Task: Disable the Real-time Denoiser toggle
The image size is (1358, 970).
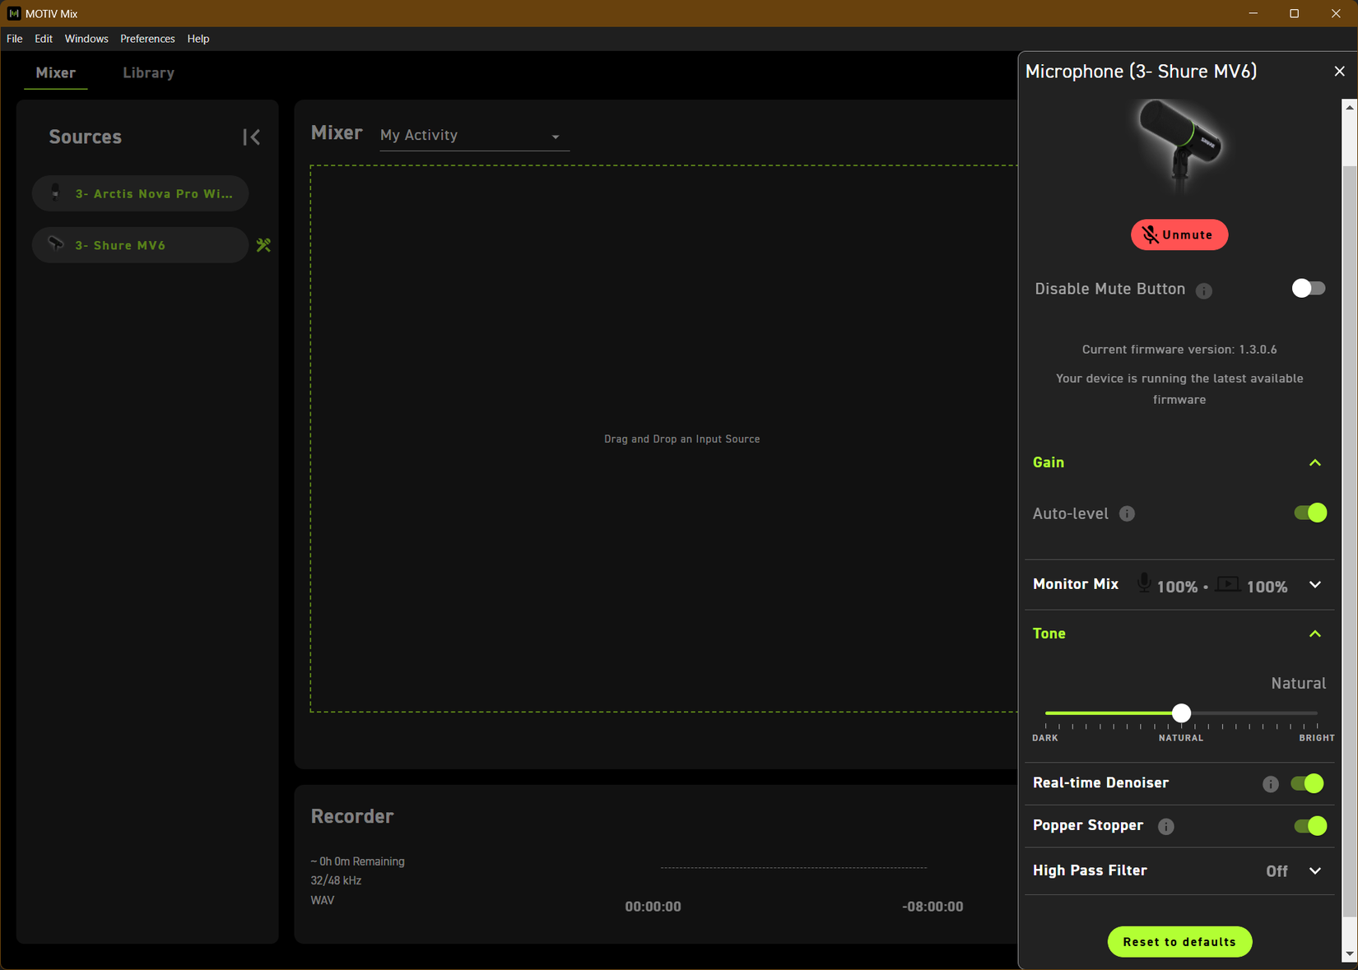Action: [x=1307, y=783]
